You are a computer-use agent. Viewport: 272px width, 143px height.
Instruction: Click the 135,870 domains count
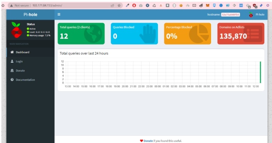[233, 36]
